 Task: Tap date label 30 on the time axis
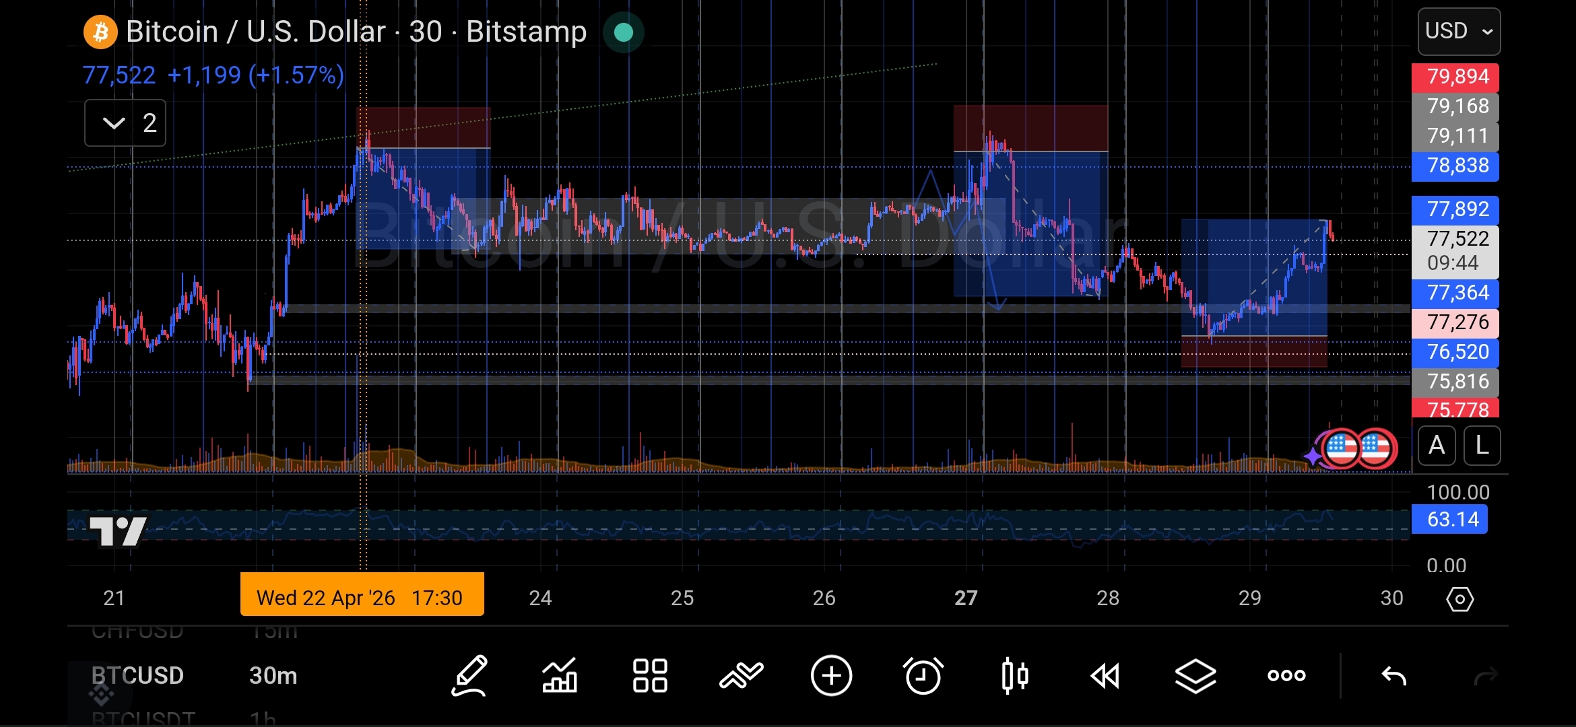[1392, 598]
